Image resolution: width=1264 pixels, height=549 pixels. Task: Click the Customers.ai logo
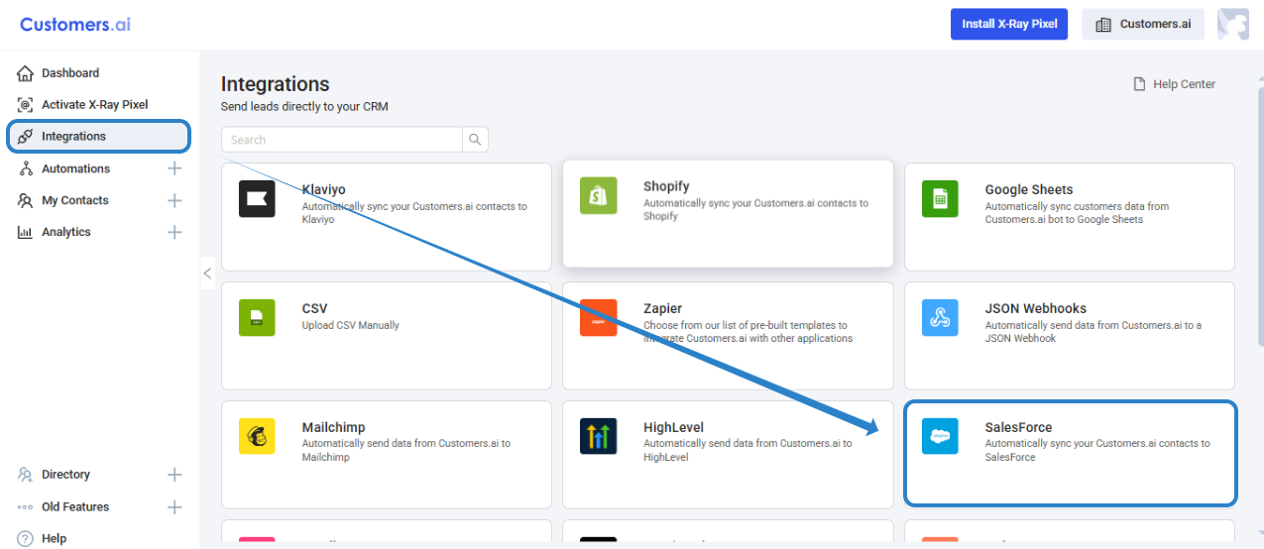[75, 25]
